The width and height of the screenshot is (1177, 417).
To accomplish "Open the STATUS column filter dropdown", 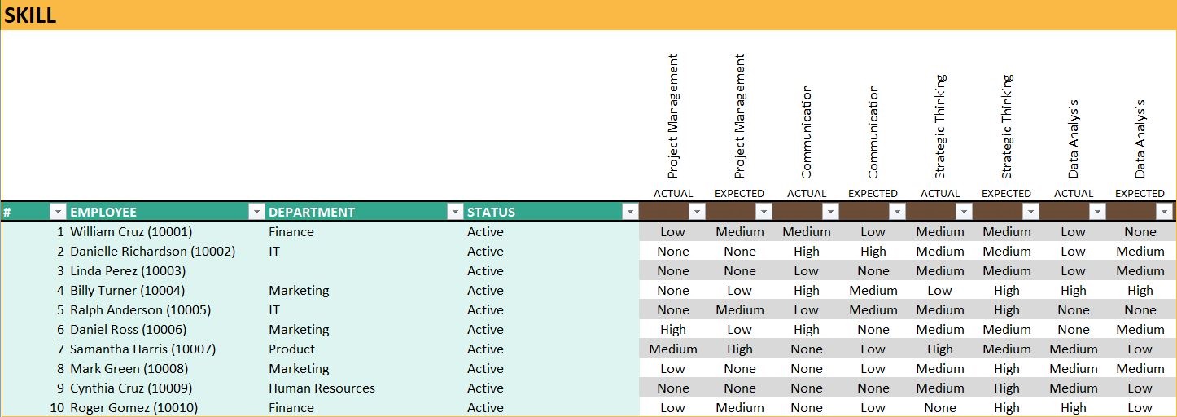I will (629, 212).
